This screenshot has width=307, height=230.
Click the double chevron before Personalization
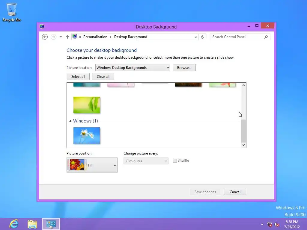point(80,37)
